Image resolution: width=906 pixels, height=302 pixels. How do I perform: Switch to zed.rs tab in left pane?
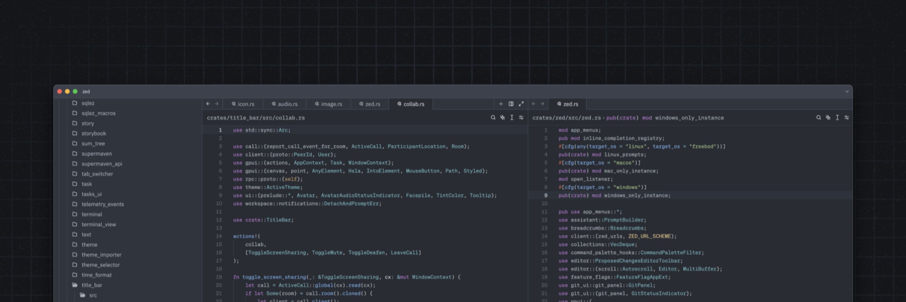[370, 104]
